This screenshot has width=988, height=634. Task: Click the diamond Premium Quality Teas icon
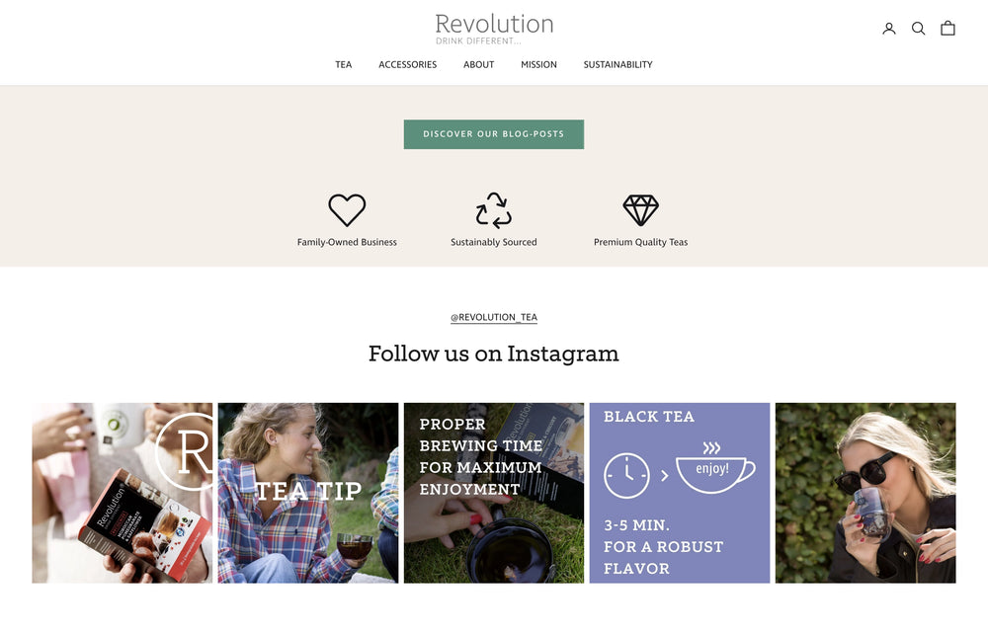[x=641, y=209]
